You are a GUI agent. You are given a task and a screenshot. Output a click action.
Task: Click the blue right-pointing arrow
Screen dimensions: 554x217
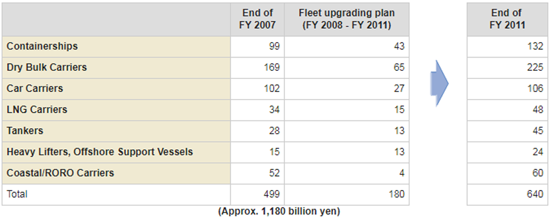tap(440, 83)
